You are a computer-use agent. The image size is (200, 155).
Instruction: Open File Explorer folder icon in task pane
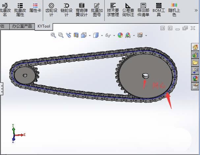tap(195, 63)
